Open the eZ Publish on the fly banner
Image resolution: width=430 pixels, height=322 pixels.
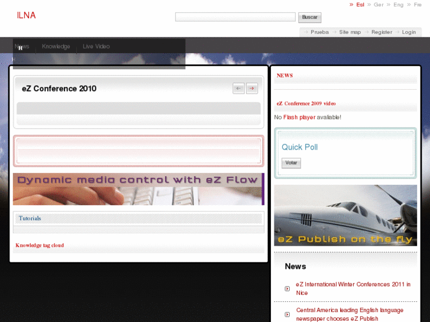(x=345, y=215)
